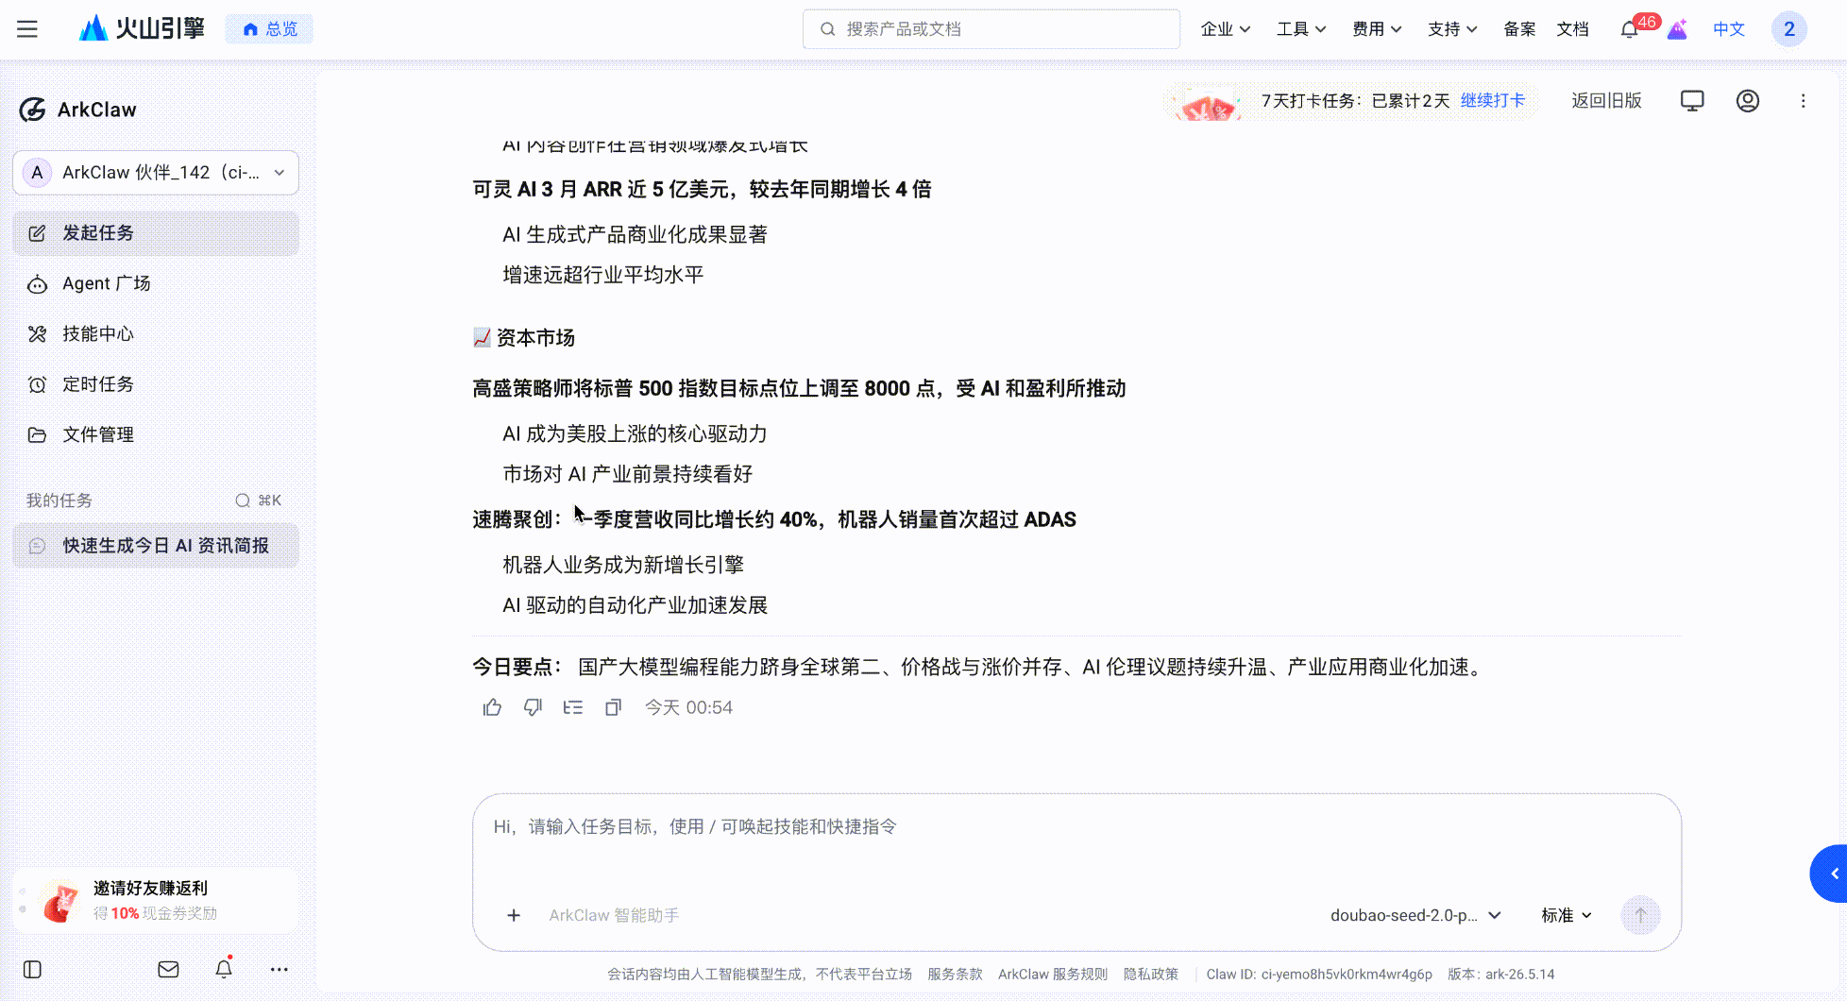Viewport: 1847px width, 1001px height.
Task: Open the mail envelope icon
Action: click(168, 969)
